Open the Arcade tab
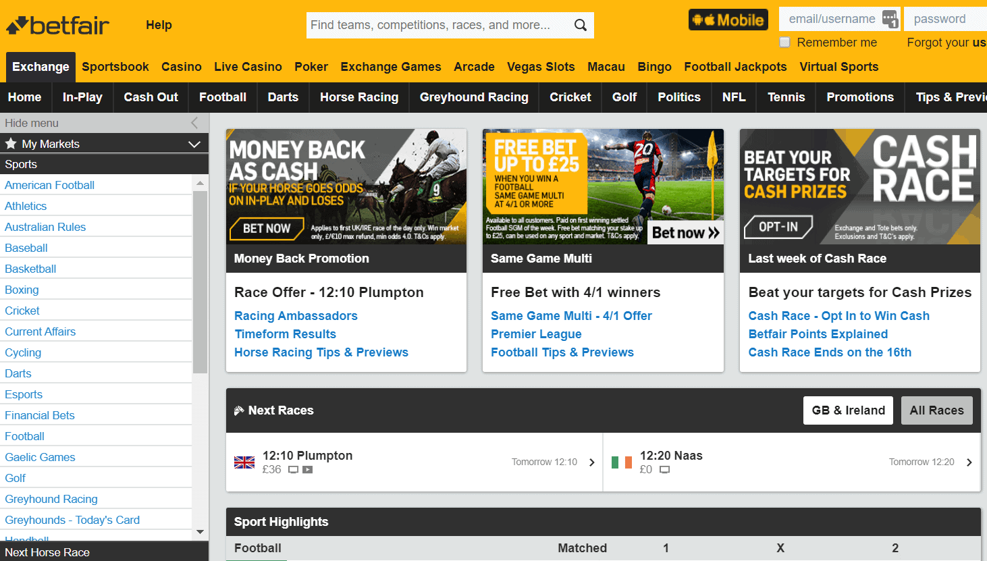The height and width of the screenshot is (561, 987). (x=474, y=67)
